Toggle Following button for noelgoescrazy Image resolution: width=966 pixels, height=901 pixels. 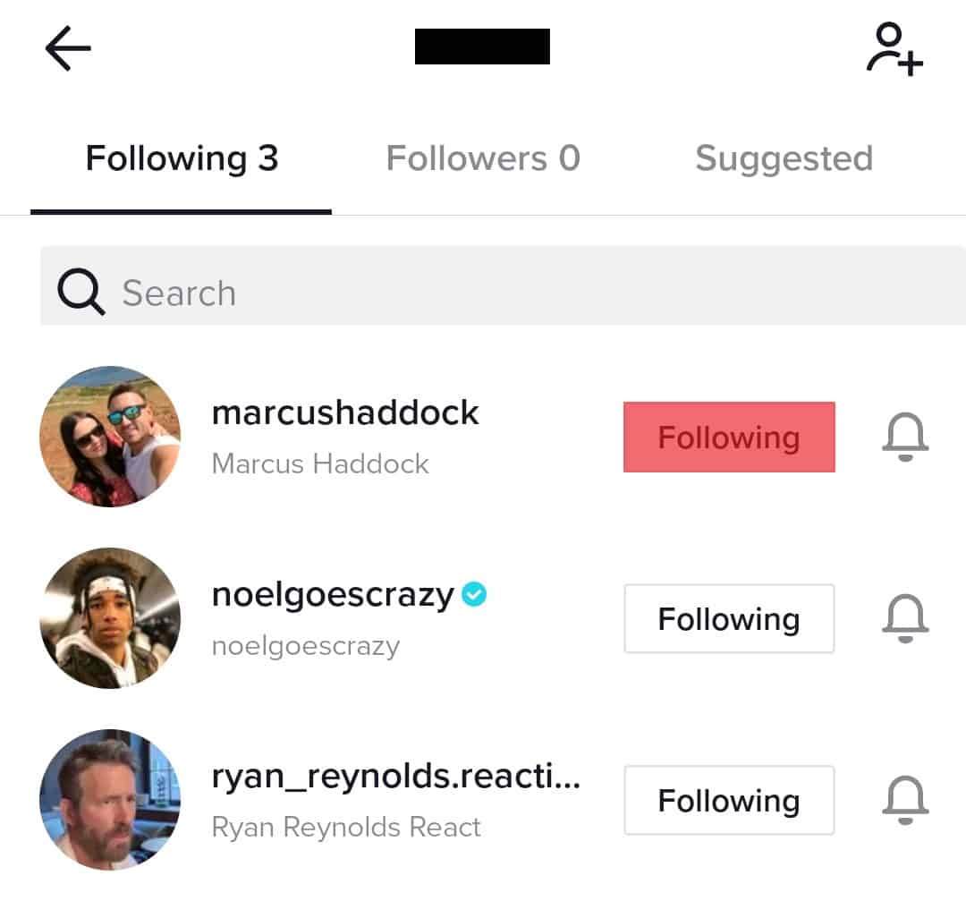[729, 619]
